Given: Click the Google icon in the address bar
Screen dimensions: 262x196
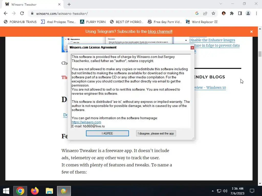Looking at the screenshot, I should click(197, 13).
